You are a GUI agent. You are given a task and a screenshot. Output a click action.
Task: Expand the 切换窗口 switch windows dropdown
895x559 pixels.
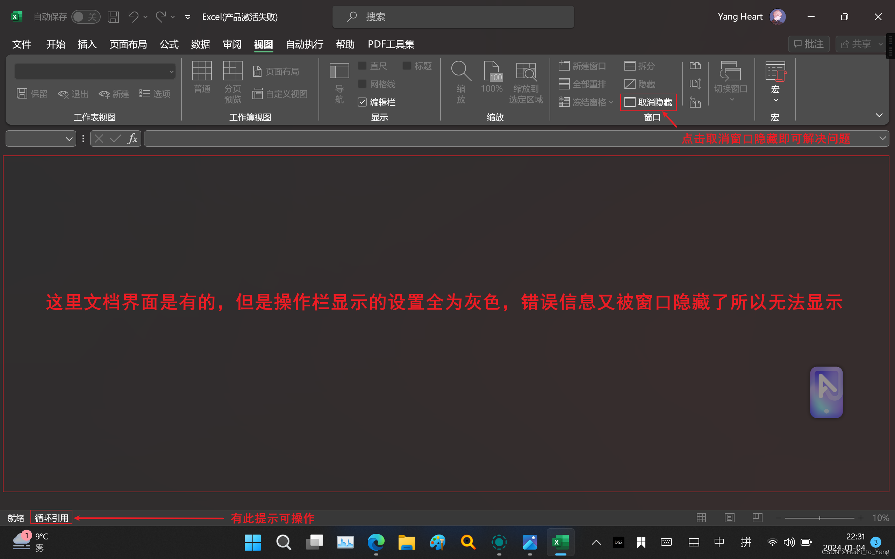(x=731, y=100)
